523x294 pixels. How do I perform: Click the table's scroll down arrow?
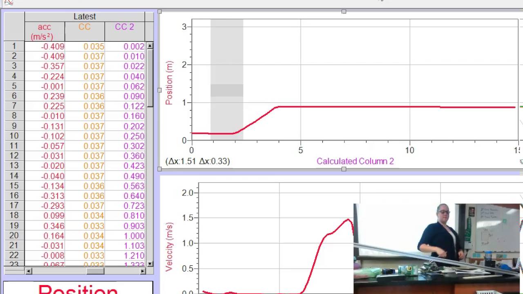pos(150,264)
